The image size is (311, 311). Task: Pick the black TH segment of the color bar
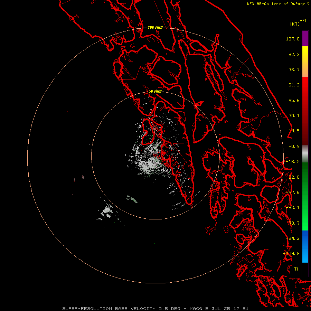[305, 270]
